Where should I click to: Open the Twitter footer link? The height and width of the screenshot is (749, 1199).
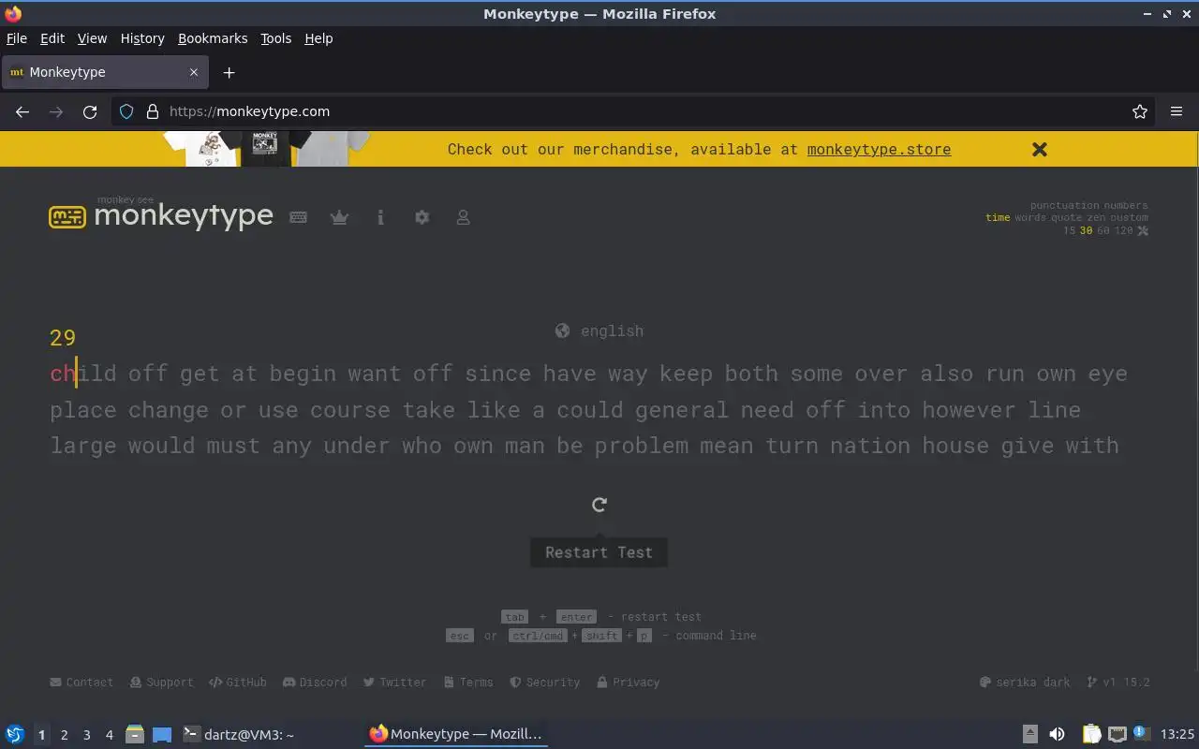tap(394, 683)
